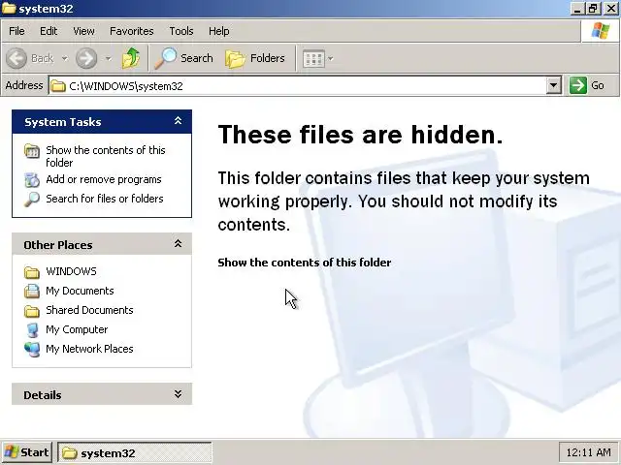
Task: Click Search for files or folders link
Action: [105, 199]
